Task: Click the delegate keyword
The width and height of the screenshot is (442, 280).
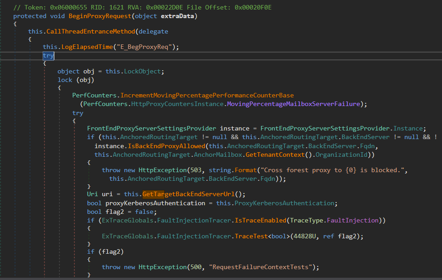Action: [153, 32]
